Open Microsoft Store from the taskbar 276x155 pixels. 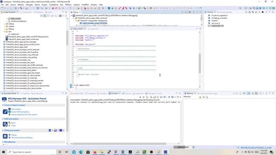click(88, 152)
